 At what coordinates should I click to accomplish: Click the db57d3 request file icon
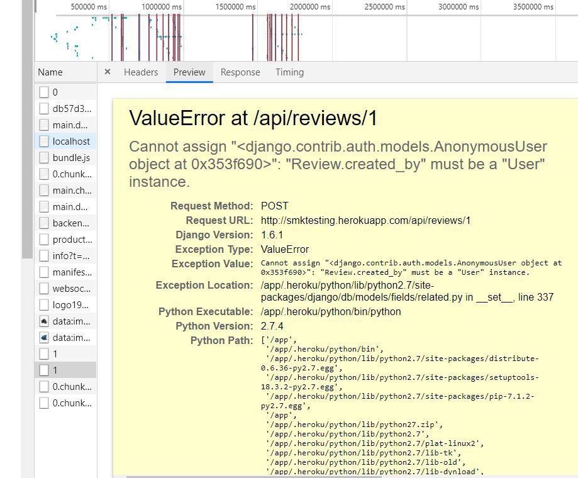44,109
